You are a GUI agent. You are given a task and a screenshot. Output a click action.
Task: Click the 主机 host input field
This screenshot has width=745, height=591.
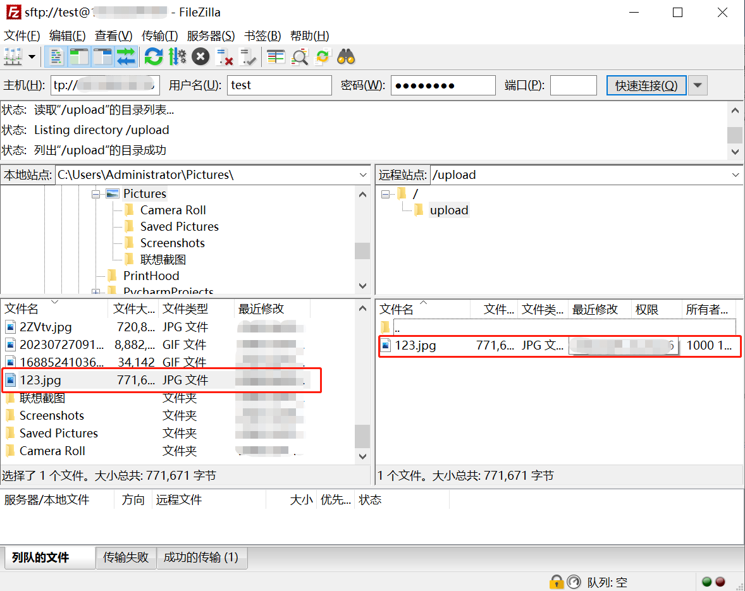pos(105,85)
